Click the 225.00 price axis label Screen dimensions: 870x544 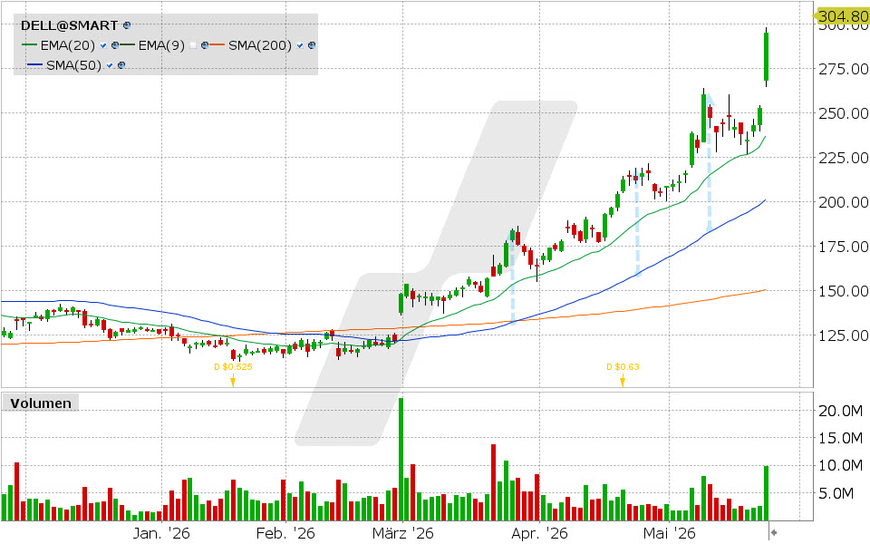click(x=844, y=158)
